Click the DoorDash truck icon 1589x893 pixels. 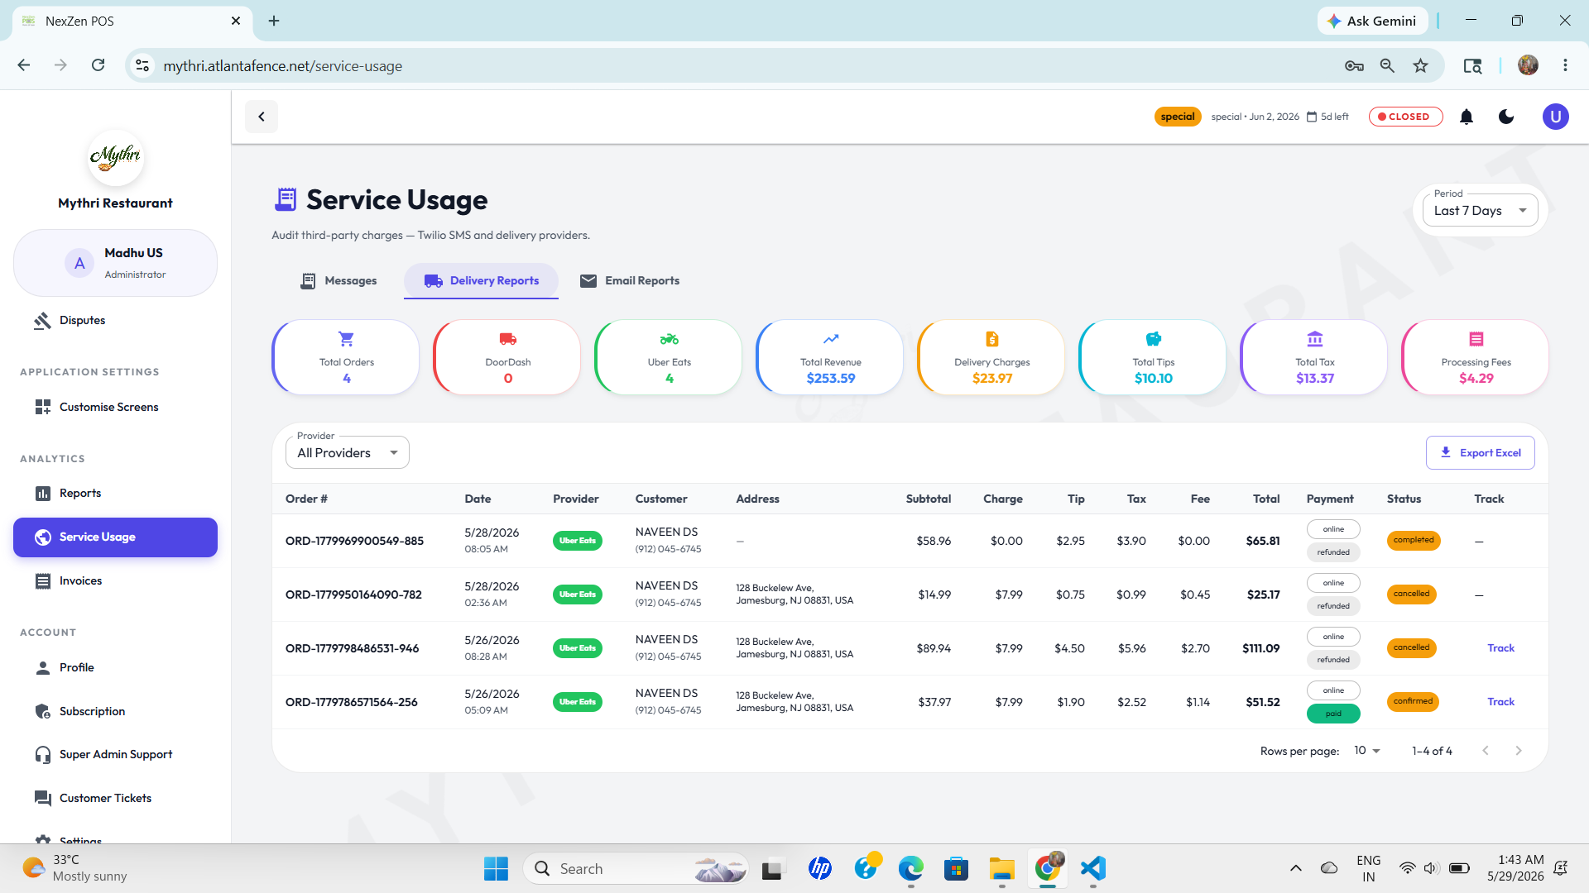[508, 339]
